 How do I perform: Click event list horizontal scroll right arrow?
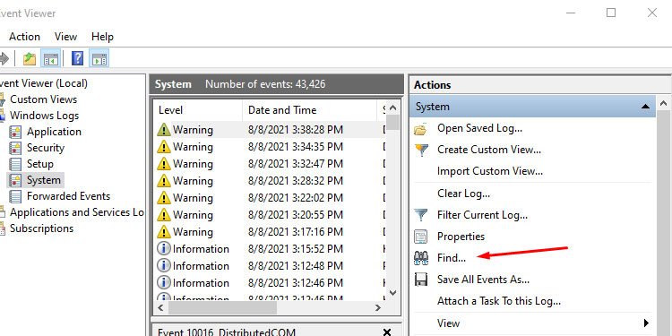pyautogui.click(x=378, y=307)
